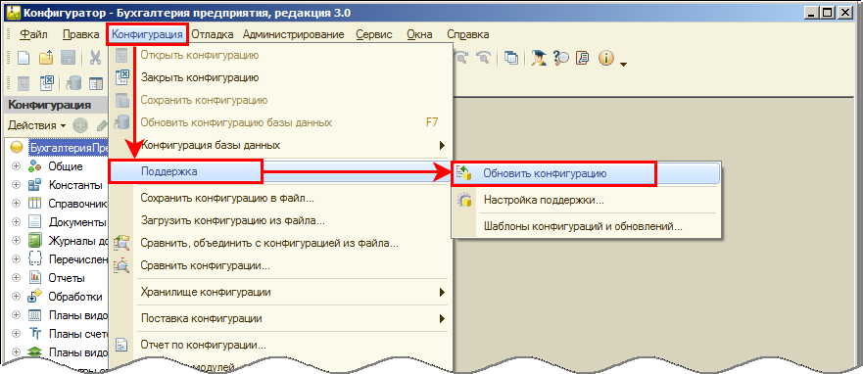Open the Хранилище конфигурации submenu
863x374 pixels.
280,292
